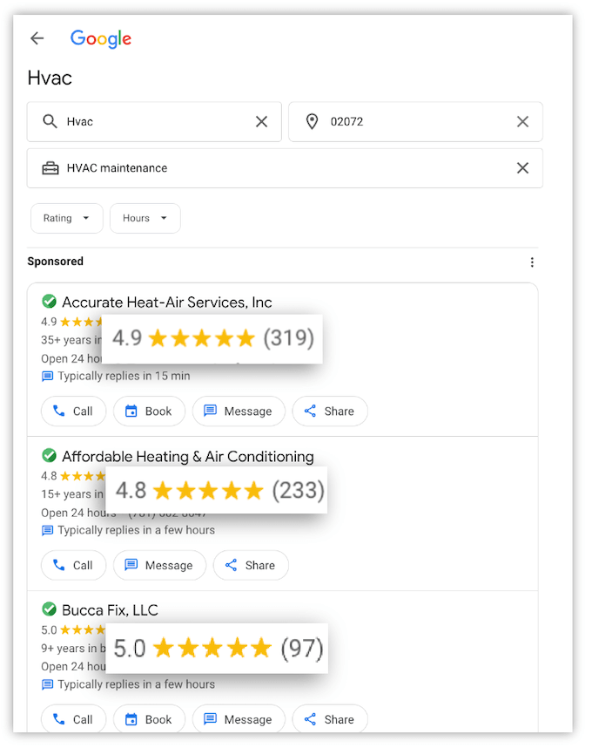Click the phone icon in Accurate Heat-Air's Call button
Viewport: 592px width, 748px height.
pos(58,411)
